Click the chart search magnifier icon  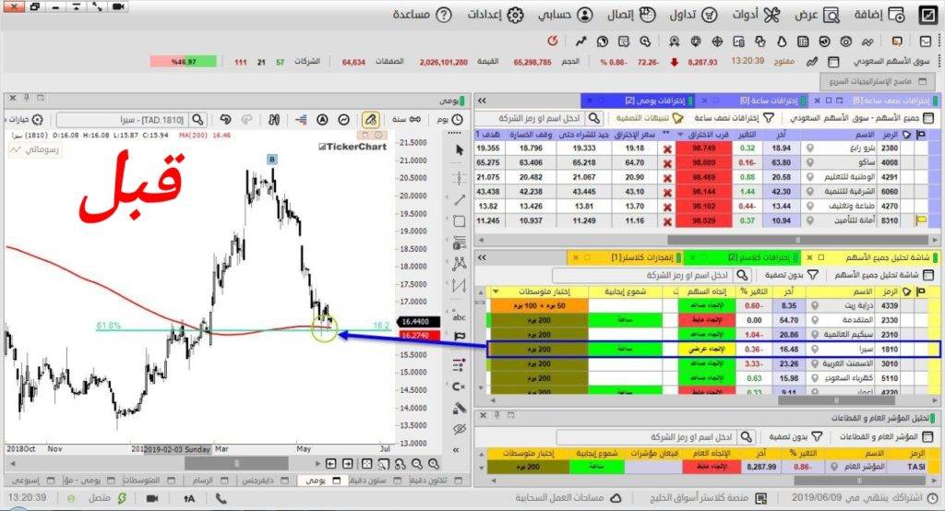[x=197, y=119]
